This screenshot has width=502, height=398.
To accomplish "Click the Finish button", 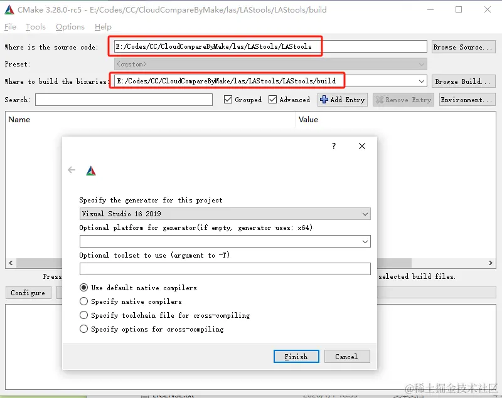I will pyautogui.click(x=296, y=357).
